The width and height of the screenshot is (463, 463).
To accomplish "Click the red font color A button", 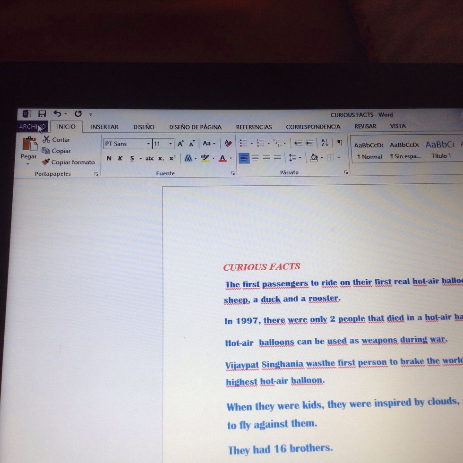I will pyautogui.click(x=223, y=158).
